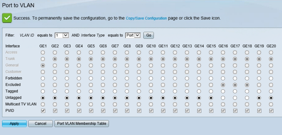This screenshot has height=135, width=282.
Task: Click the GE11 column header
Action: coord(163,46)
